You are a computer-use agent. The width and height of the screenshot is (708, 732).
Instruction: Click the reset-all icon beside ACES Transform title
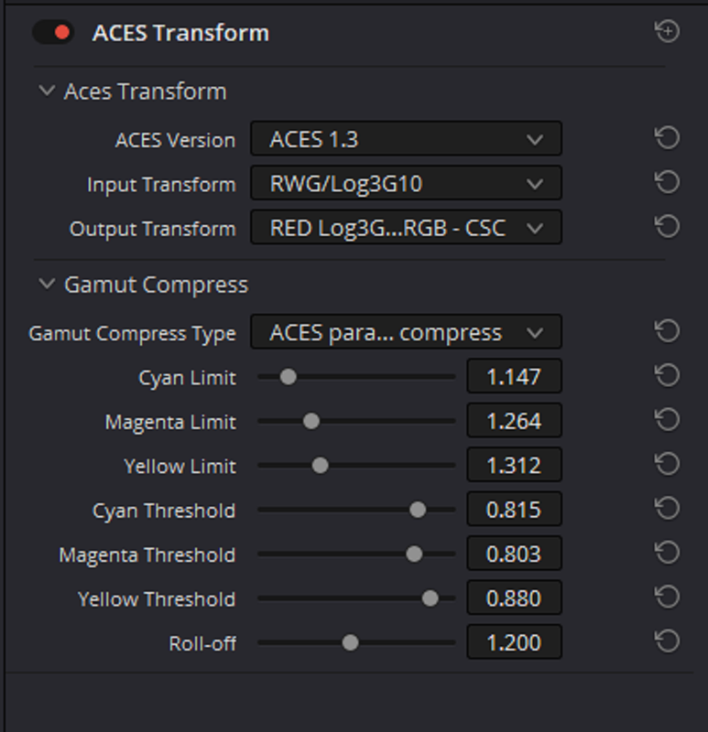click(667, 32)
